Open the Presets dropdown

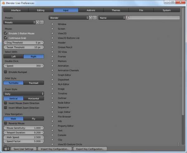pos(19,22)
